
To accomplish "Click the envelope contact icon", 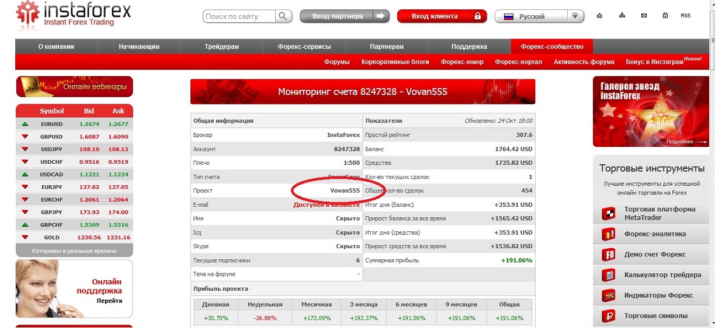I will click(644, 16).
